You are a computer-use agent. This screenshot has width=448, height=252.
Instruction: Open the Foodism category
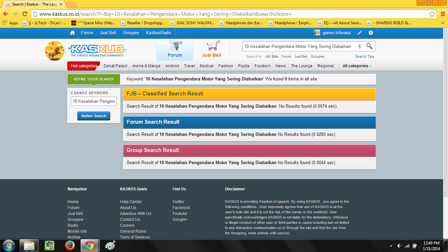pyautogui.click(x=262, y=66)
